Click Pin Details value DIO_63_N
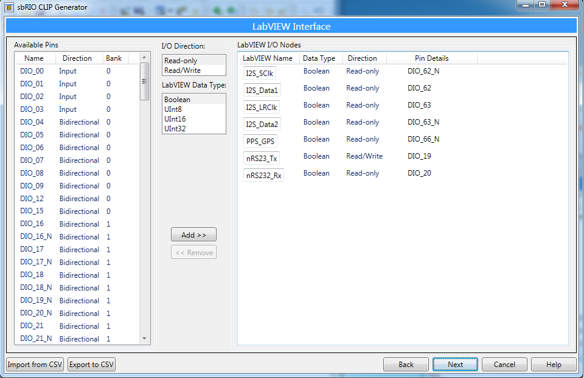584x378 pixels. coord(423,122)
